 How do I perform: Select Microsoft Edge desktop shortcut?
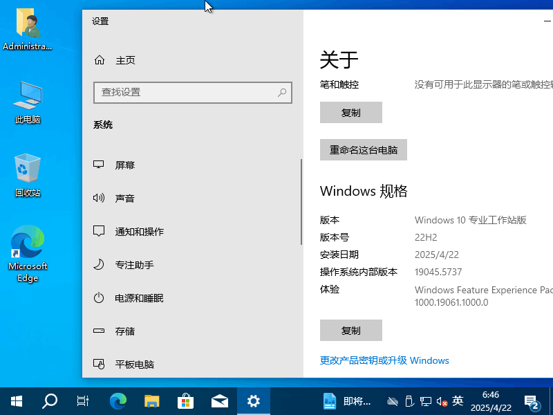click(28, 254)
